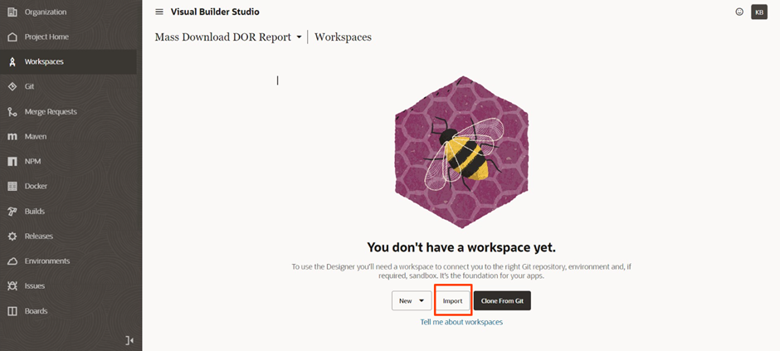Collapse the sidebar navigation panel
The height and width of the screenshot is (351, 780).
129,340
